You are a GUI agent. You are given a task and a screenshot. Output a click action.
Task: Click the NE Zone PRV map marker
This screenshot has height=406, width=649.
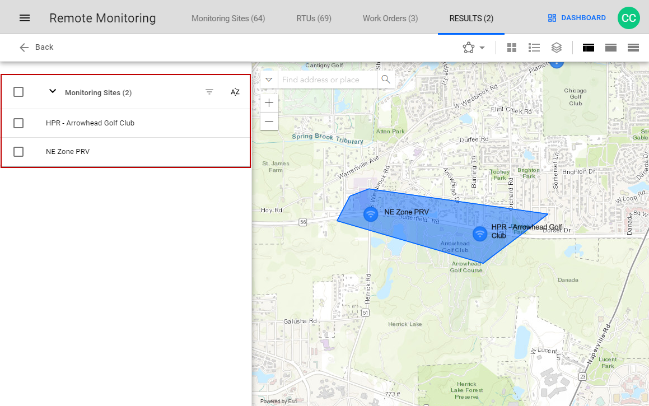point(370,214)
